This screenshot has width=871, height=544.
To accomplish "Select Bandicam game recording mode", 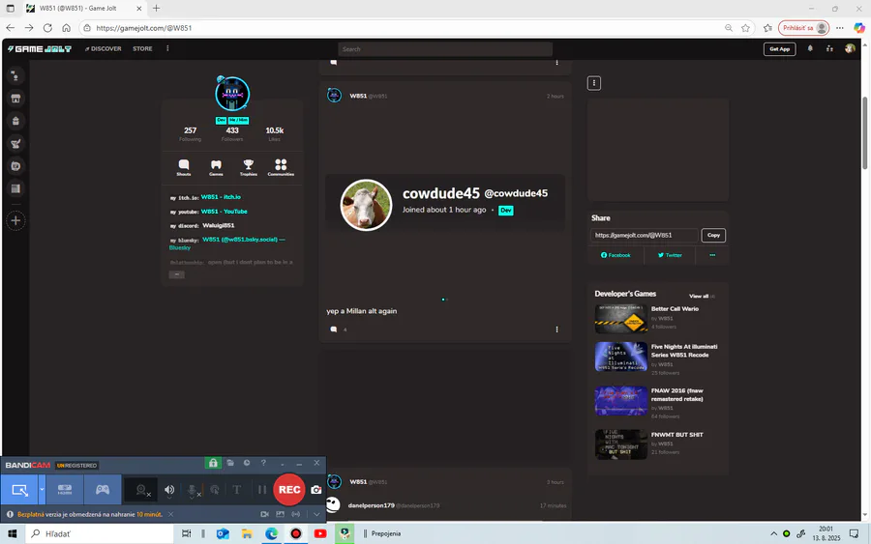I will pos(103,490).
